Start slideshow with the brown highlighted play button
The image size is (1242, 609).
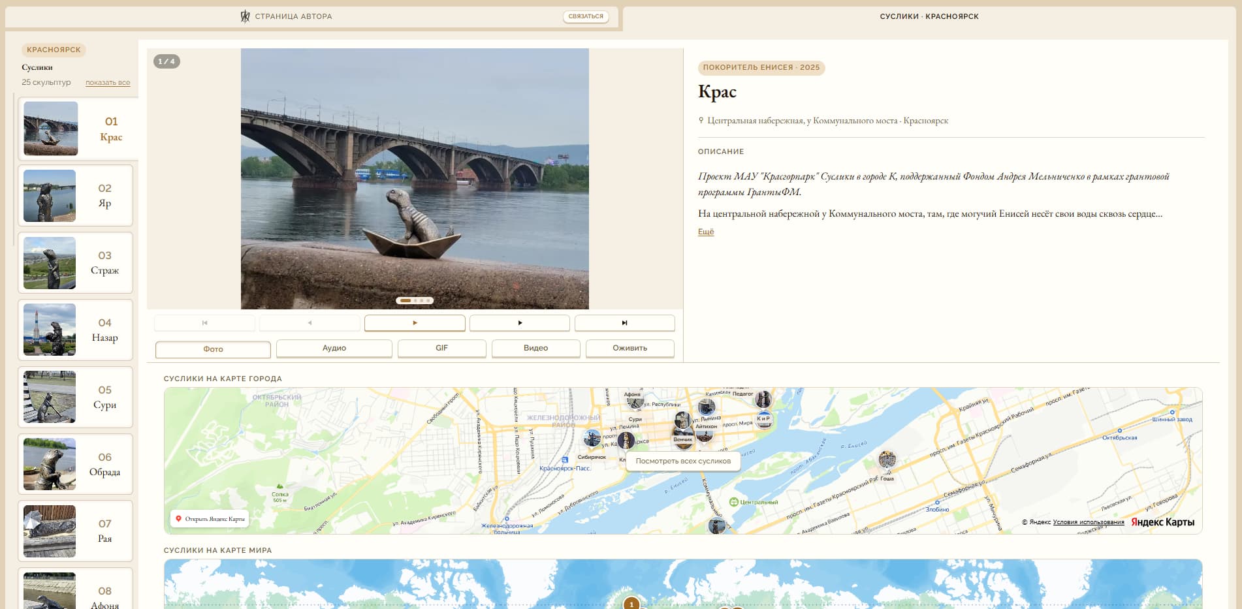[415, 322]
